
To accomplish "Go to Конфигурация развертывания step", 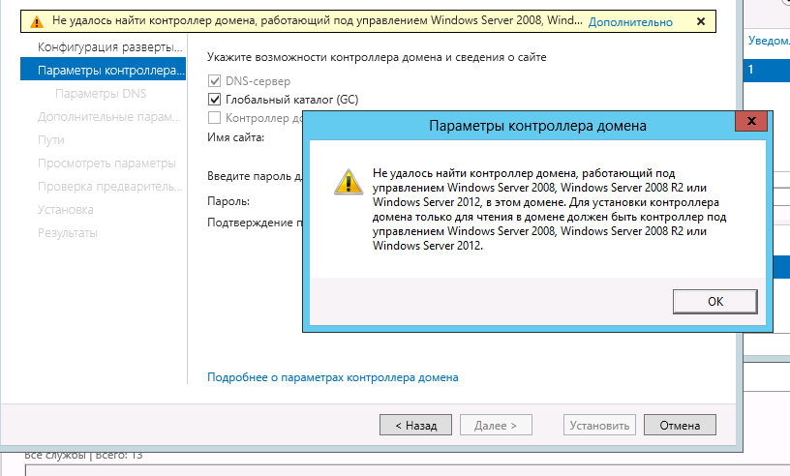I will (x=109, y=46).
